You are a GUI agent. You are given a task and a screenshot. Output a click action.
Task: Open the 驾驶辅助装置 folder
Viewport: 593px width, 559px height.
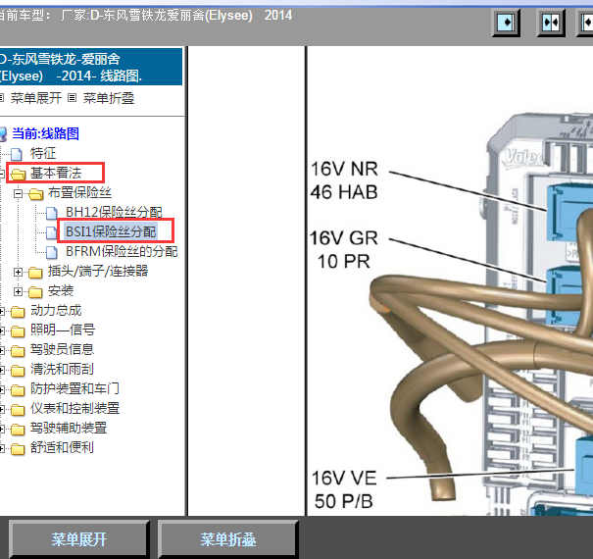click(69, 428)
